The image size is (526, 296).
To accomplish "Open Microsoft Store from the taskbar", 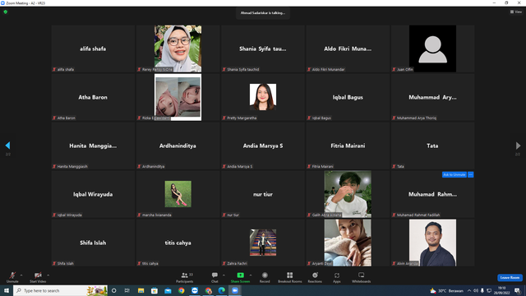I will pyautogui.click(x=155, y=290).
